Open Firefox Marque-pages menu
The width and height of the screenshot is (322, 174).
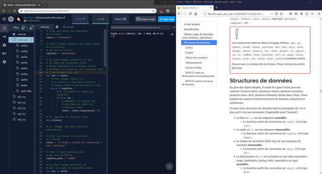[221, 2]
